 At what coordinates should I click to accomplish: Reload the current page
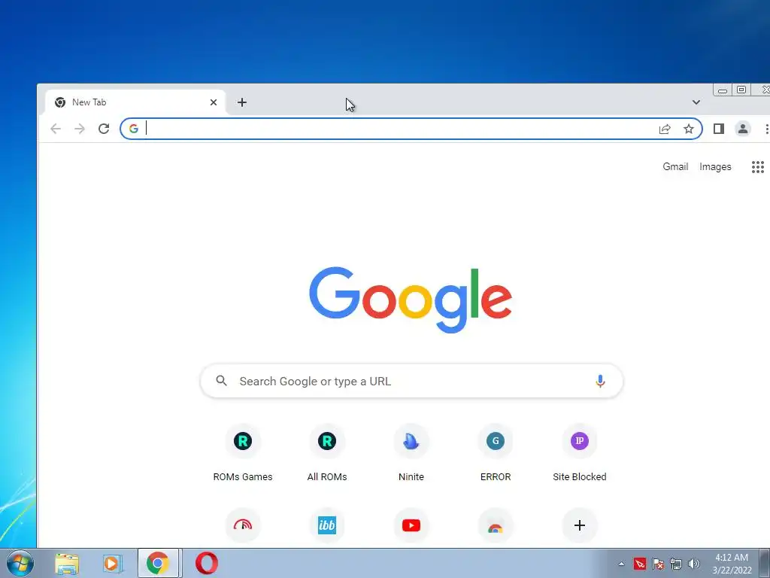104,129
